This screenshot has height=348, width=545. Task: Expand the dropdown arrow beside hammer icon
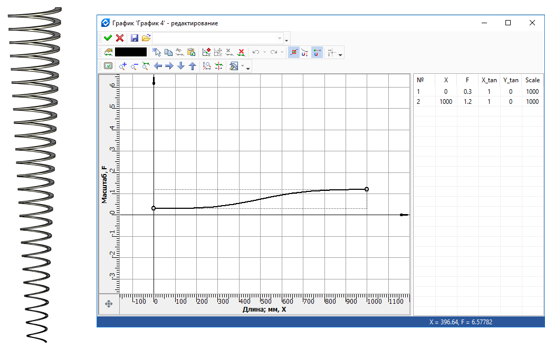248,67
